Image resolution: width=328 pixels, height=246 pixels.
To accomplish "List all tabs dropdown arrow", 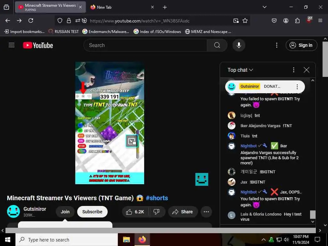I will pos(265,7).
